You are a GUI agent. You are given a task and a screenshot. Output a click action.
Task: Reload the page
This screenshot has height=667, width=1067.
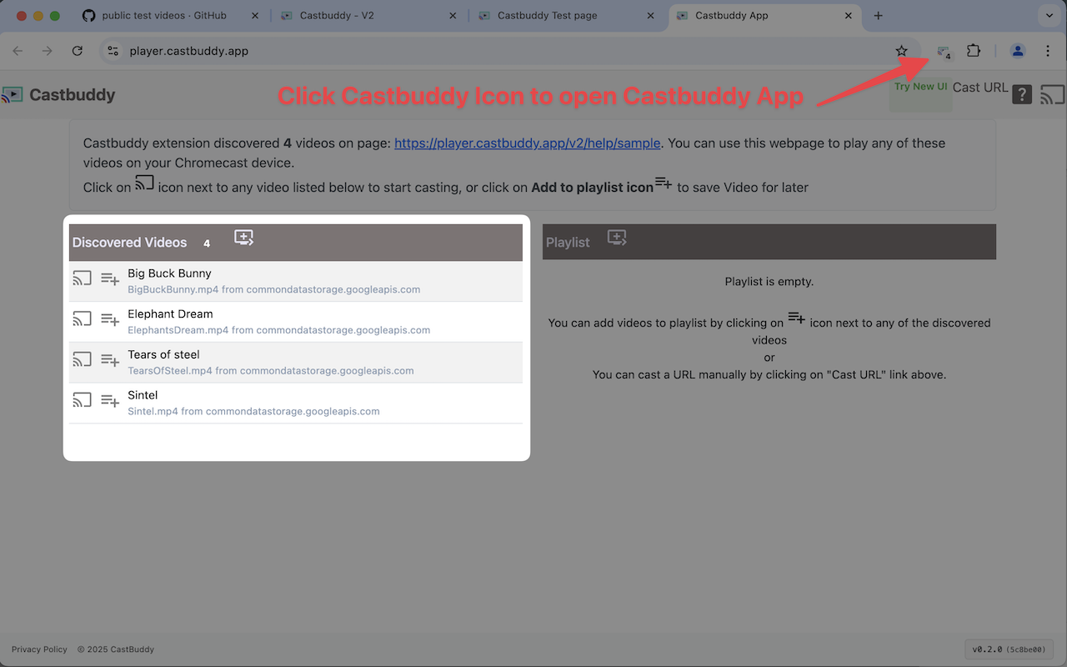[78, 51]
